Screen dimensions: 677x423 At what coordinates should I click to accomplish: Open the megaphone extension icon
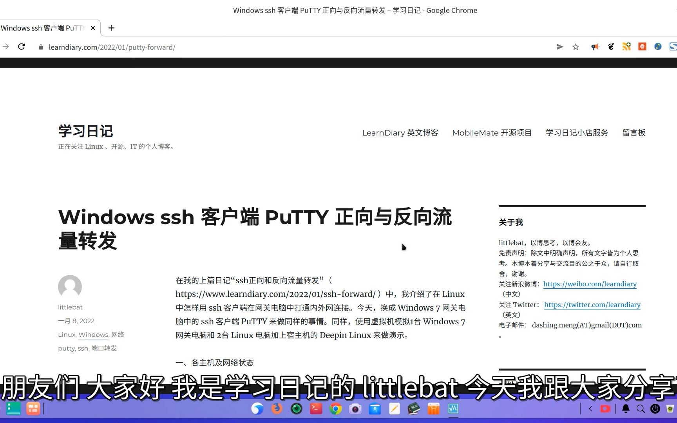595,47
